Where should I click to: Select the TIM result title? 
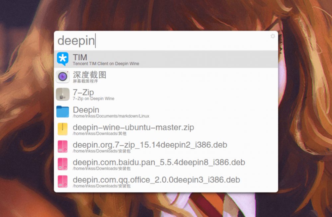pyautogui.click(x=80, y=57)
